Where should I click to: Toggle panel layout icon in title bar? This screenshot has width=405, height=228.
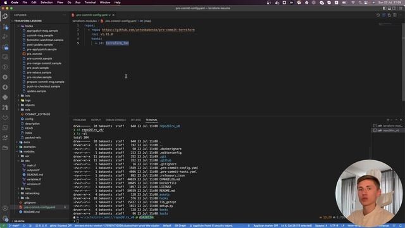pyautogui.click(x=389, y=8)
